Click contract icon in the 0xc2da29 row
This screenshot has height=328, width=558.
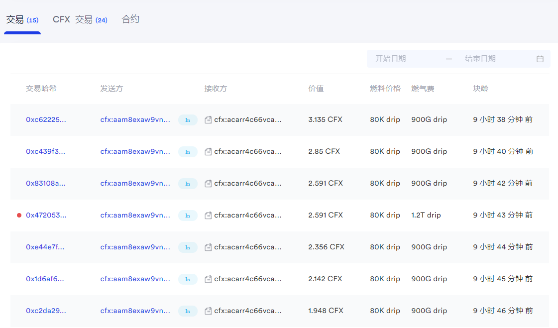[209, 311]
